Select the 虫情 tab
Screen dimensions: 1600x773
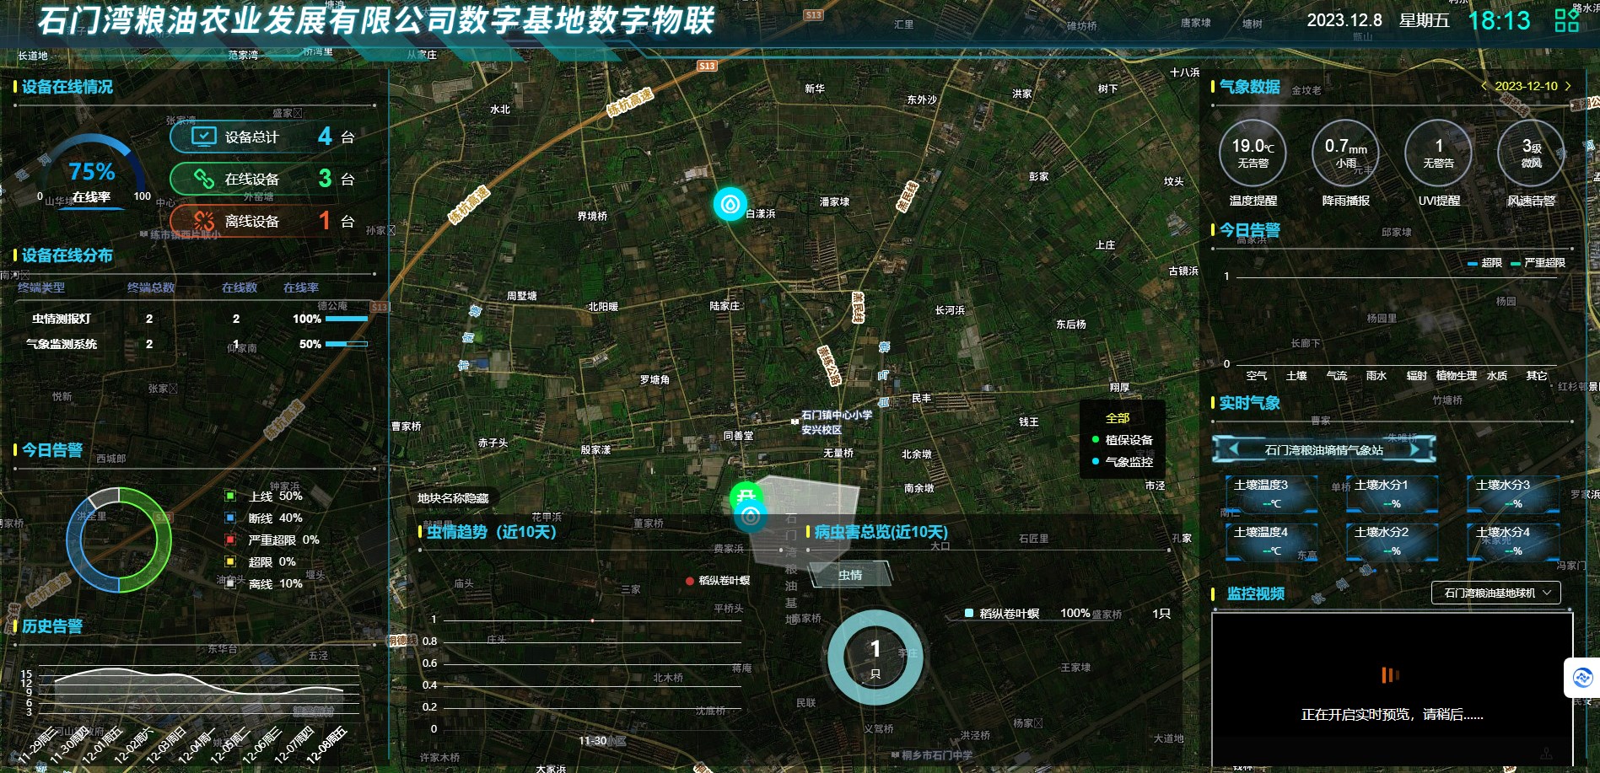[850, 575]
